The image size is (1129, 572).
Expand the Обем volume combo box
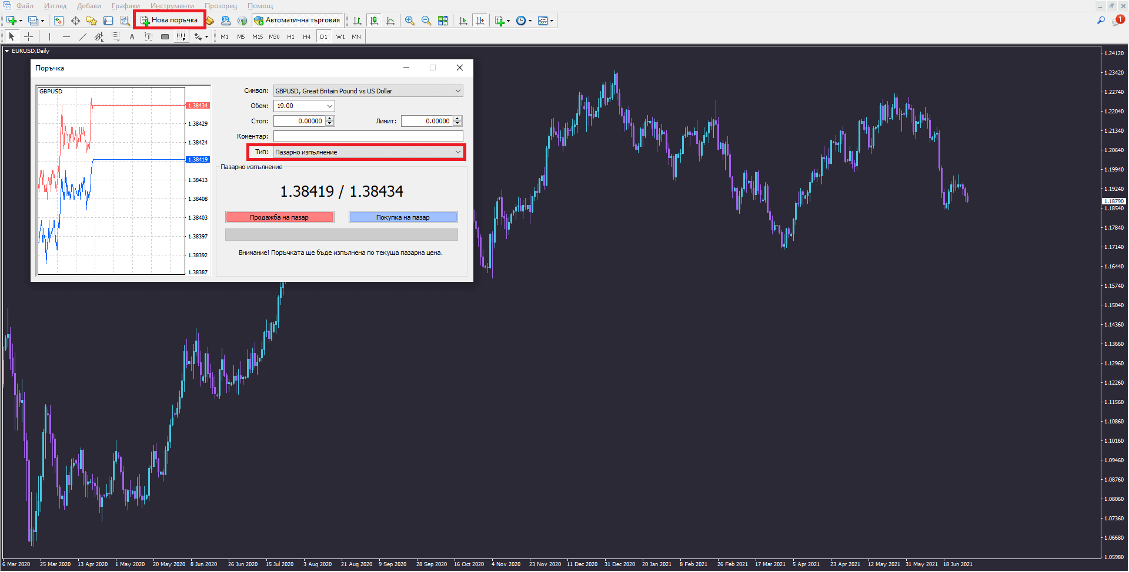pyautogui.click(x=329, y=106)
